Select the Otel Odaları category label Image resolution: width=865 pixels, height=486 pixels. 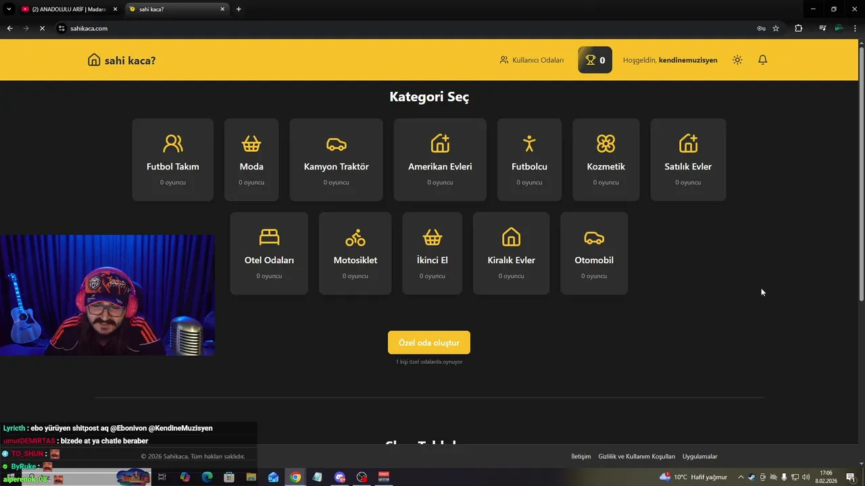tap(269, 261)
